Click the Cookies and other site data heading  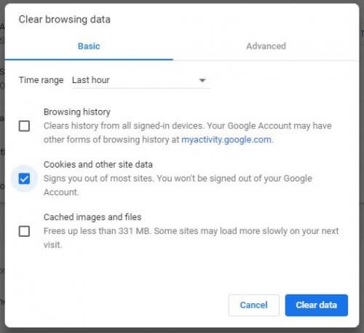click(x=98, y=165)
